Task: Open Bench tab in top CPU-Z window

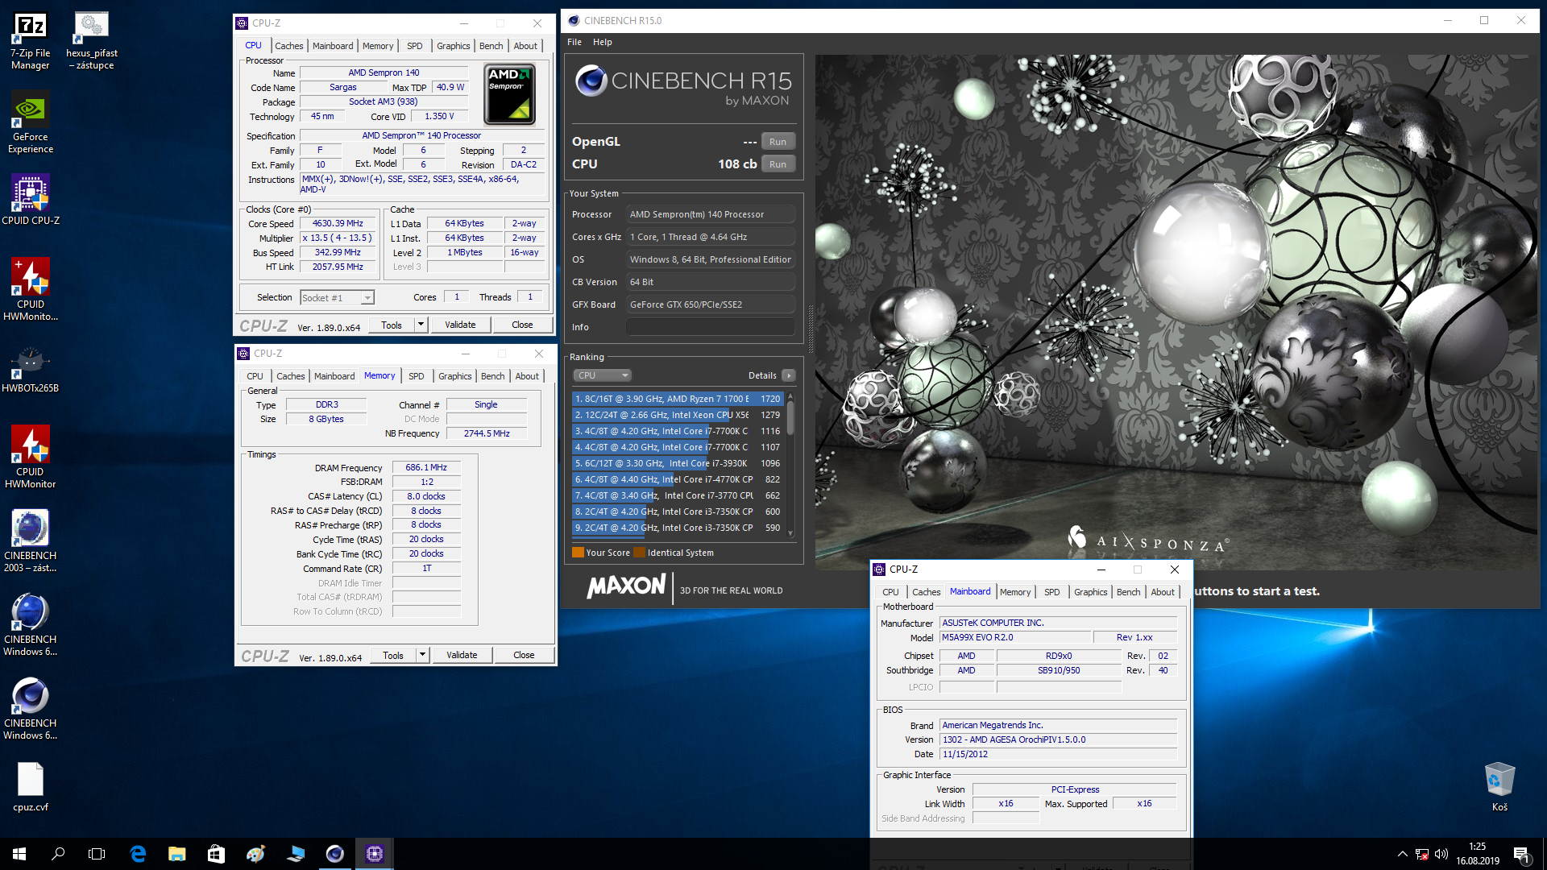Action: 491,46
